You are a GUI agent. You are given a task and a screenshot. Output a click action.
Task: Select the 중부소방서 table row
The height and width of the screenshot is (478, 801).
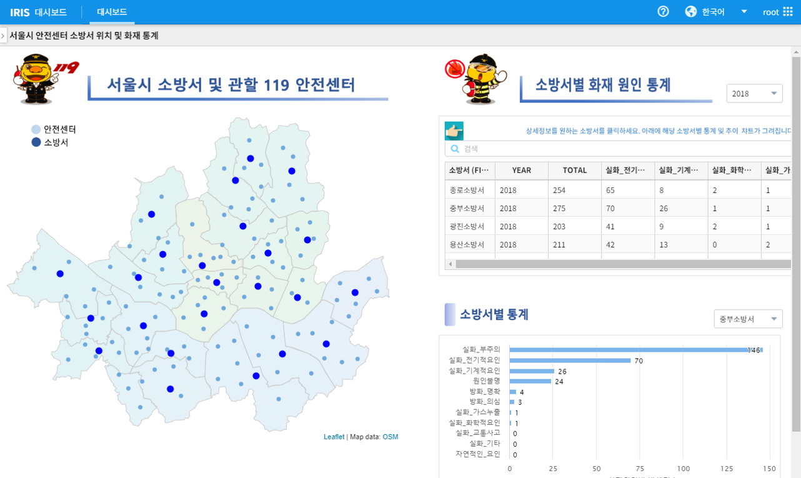tap(619, 208)
